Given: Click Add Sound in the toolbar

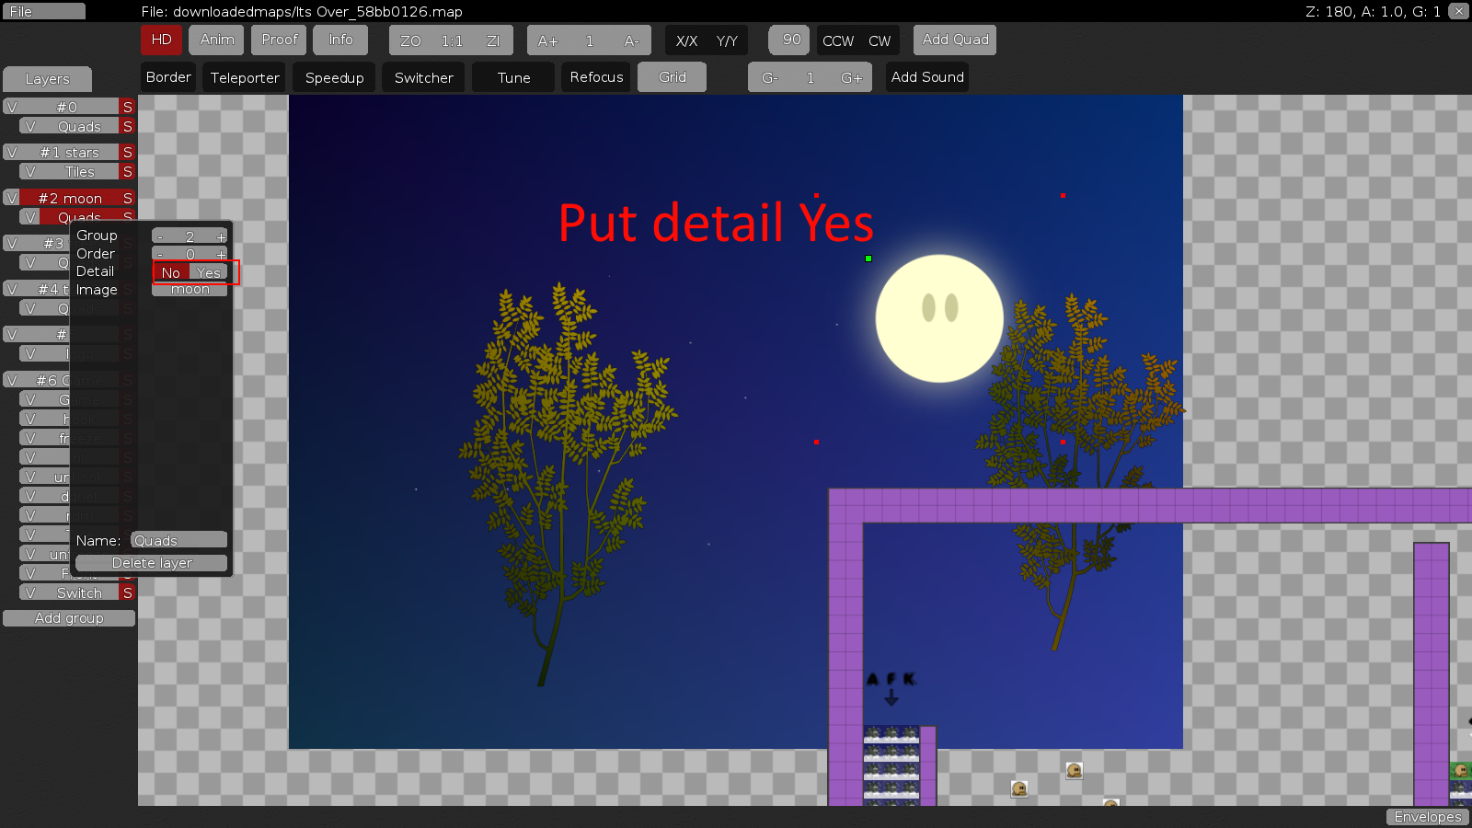Looking at the screenshot, I should click(x=926, y=77).
